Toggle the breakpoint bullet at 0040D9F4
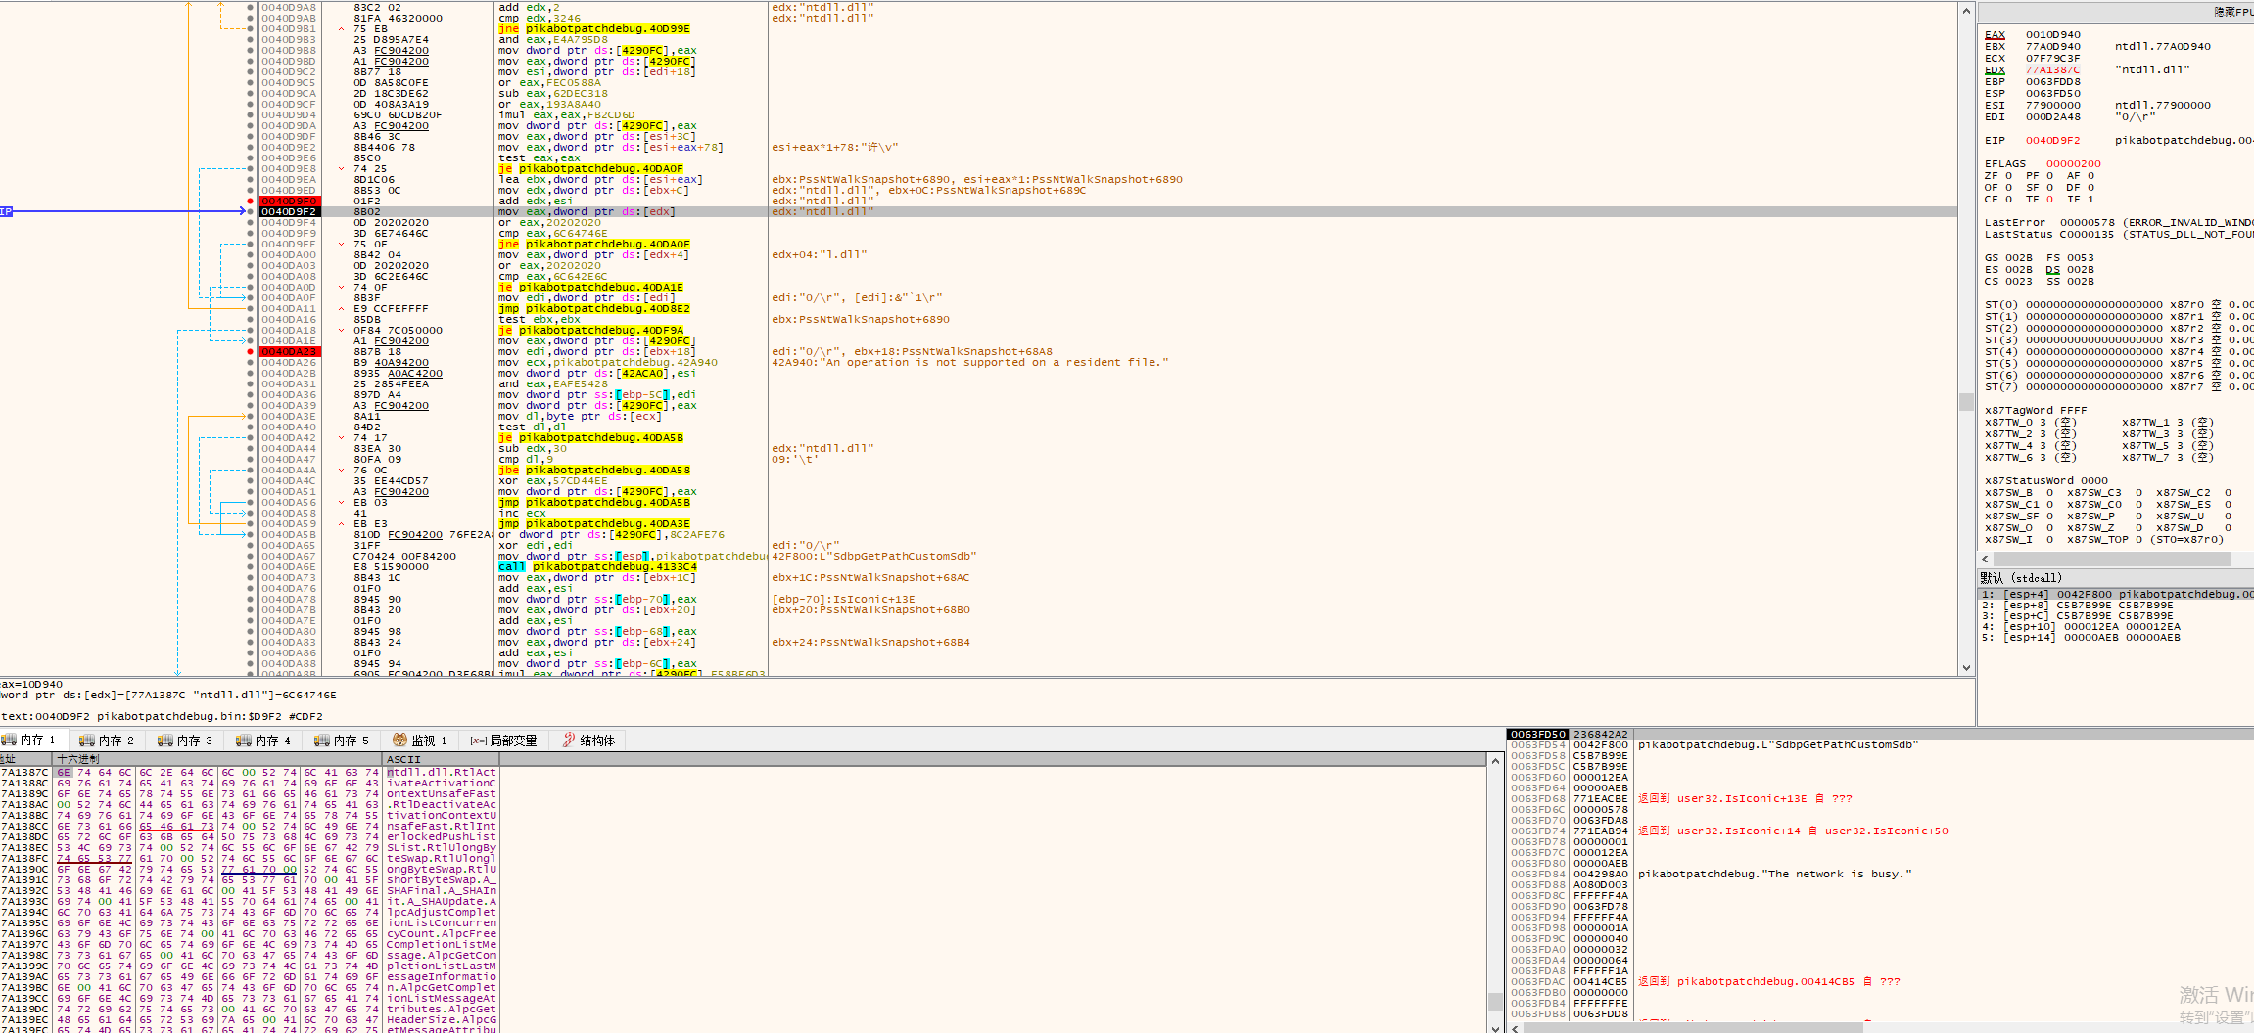 pyautogui.click(x=251, y=222)
